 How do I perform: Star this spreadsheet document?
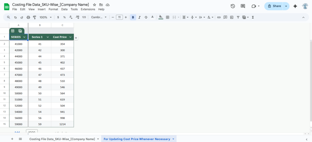point(94,5)
